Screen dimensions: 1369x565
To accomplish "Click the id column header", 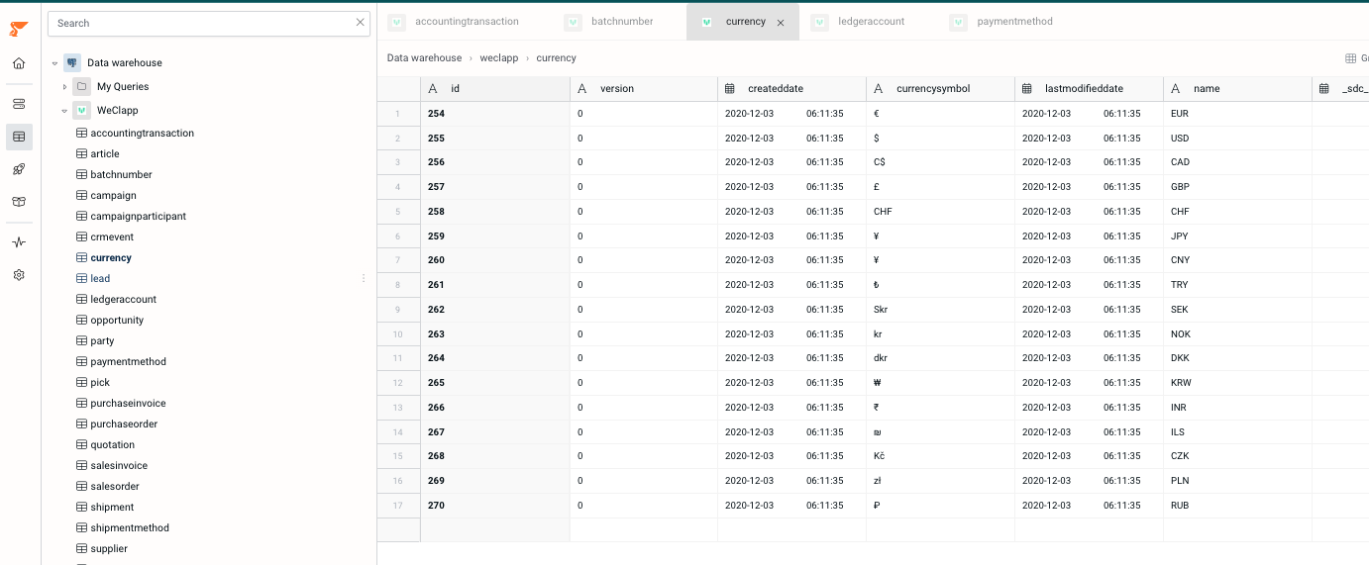I will click(x=495, y=88).
